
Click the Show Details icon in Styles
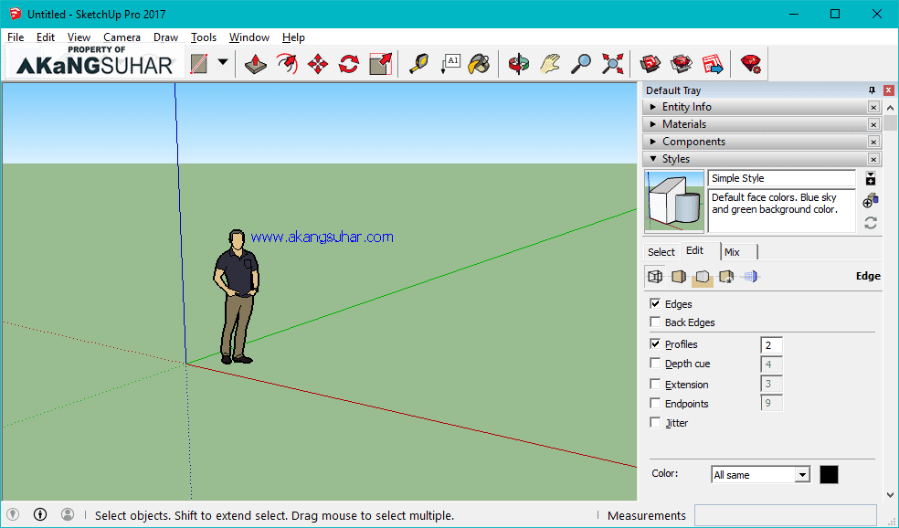871,179
